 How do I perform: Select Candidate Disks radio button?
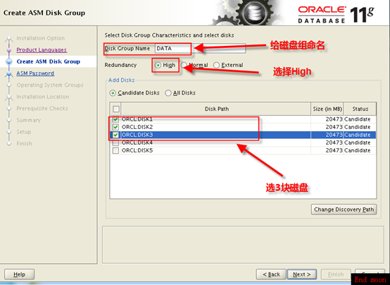coord(113,93)
